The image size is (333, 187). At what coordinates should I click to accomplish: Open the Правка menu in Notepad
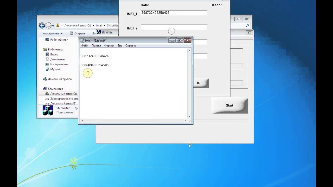96,45
